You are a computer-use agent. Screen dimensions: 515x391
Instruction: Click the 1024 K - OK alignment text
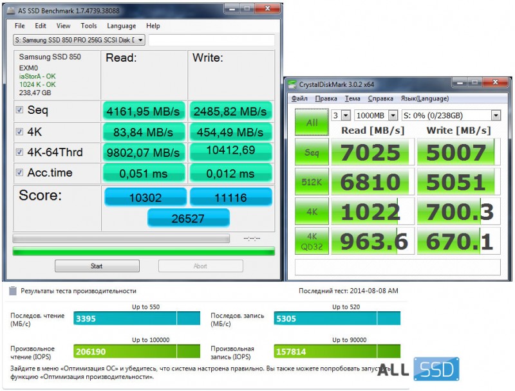click(37, 85)
